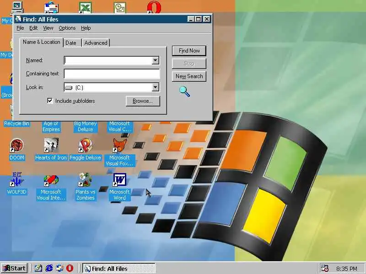Select the Excel shortcut icon on desktop
This screenshot has height=274, width=366.
85,7
